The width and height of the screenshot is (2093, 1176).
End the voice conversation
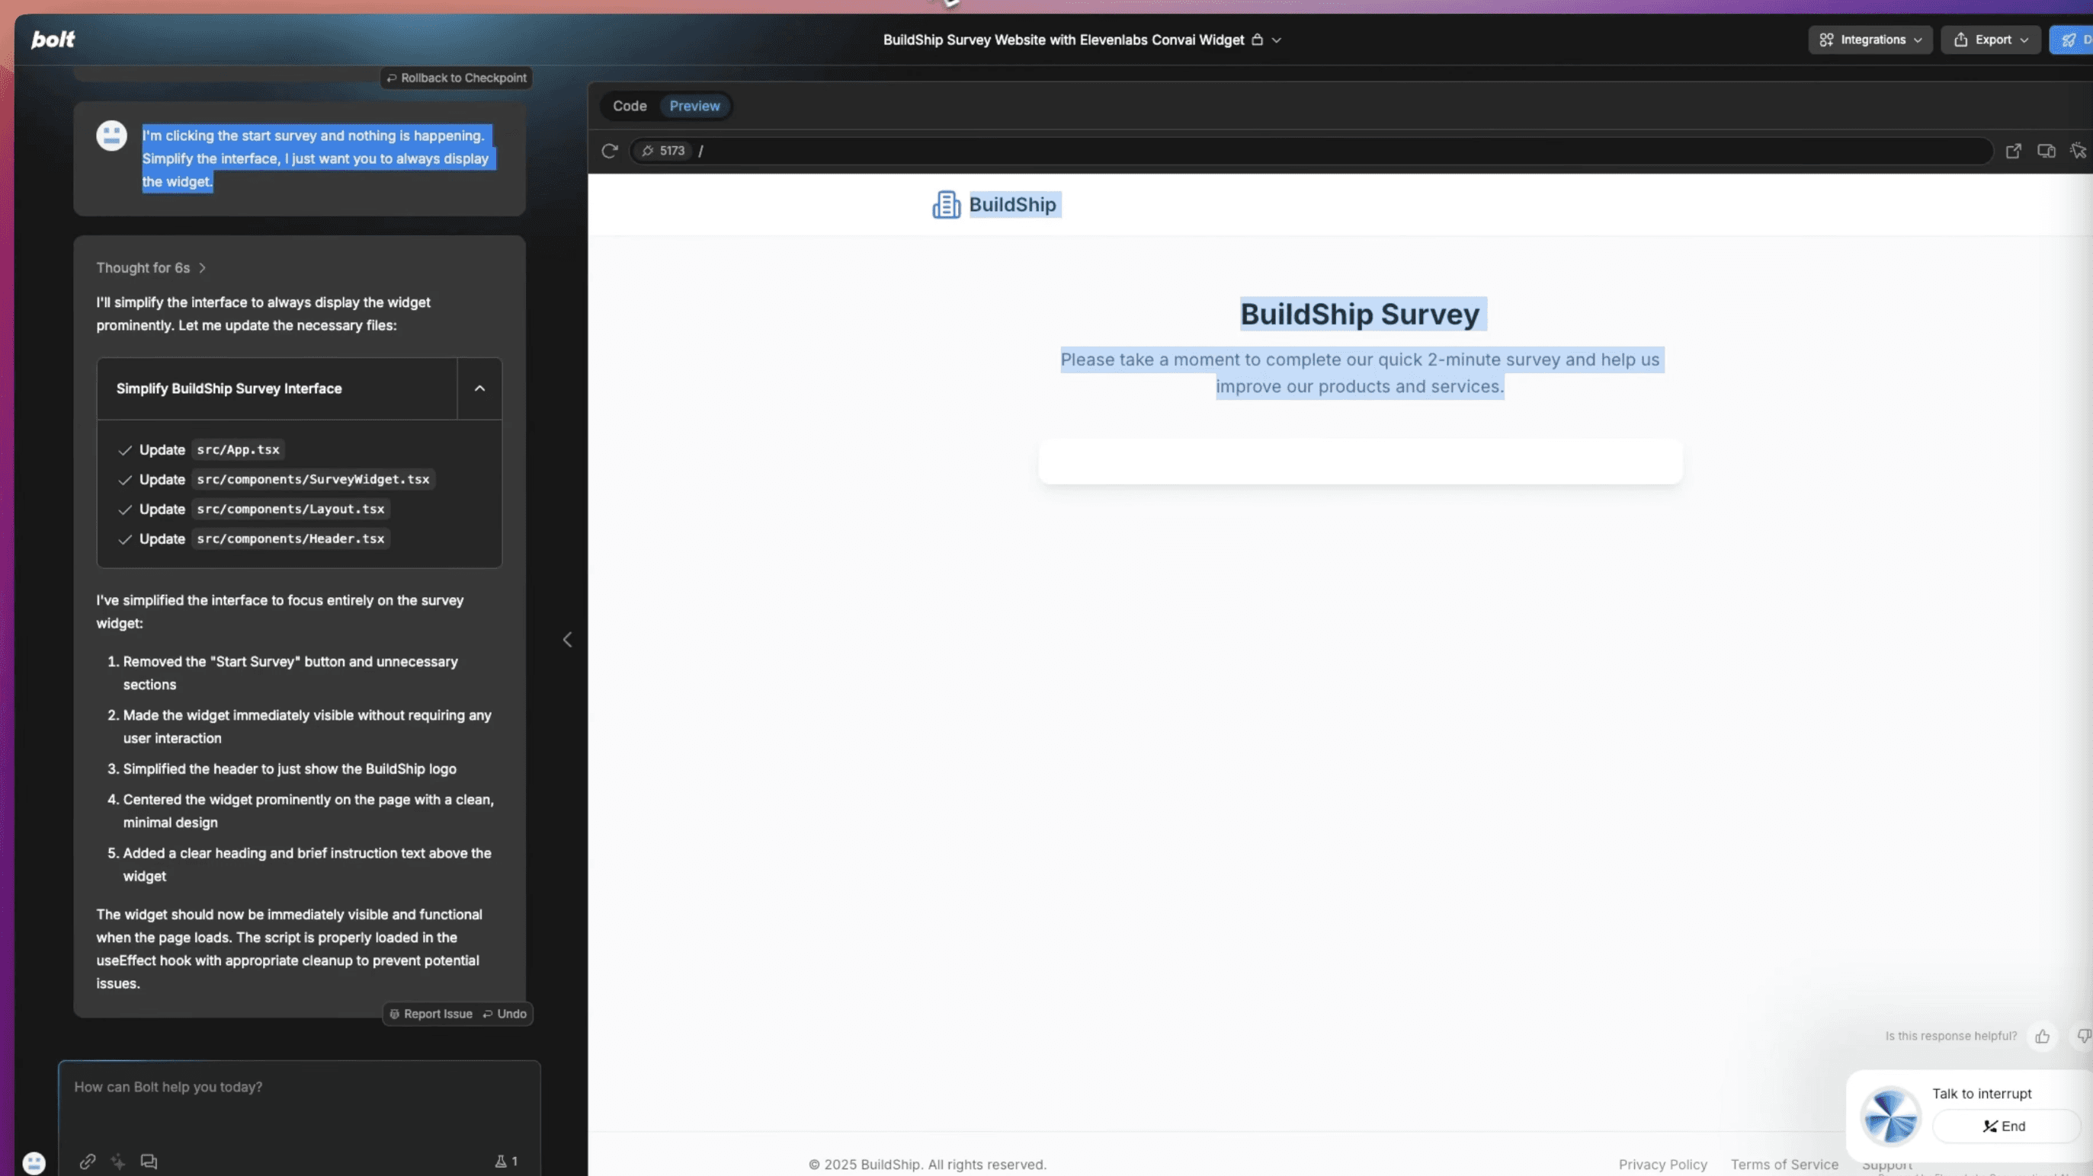click(x=2005, y=1126)
